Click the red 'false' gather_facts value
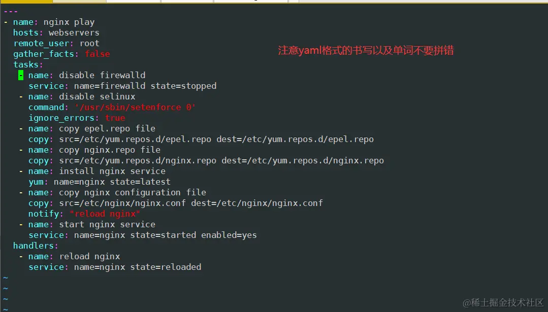Image resolution: width=548 pixels, height=312 pixels. (x=97, y=54)
